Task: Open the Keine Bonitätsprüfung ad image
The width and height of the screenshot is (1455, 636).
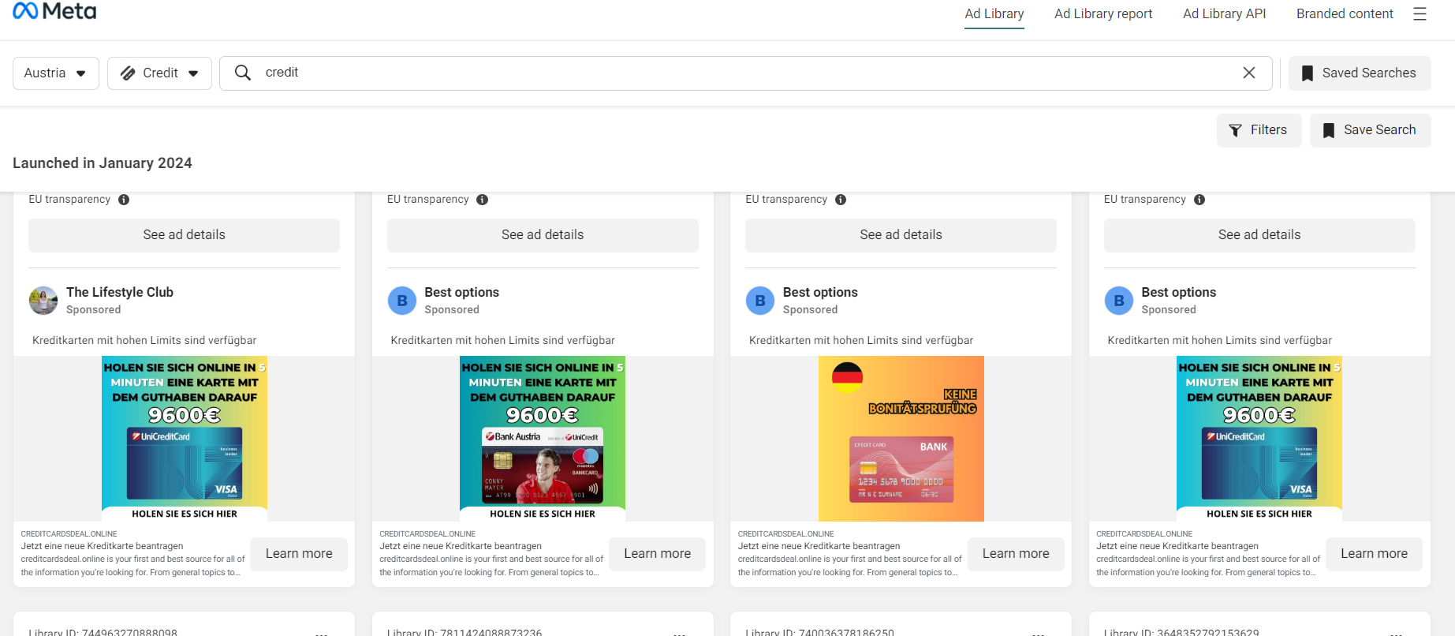Action: [x=901, y=439]
